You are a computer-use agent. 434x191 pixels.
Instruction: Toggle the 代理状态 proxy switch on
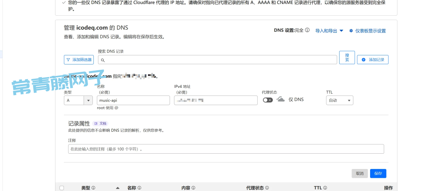(268, 100)
